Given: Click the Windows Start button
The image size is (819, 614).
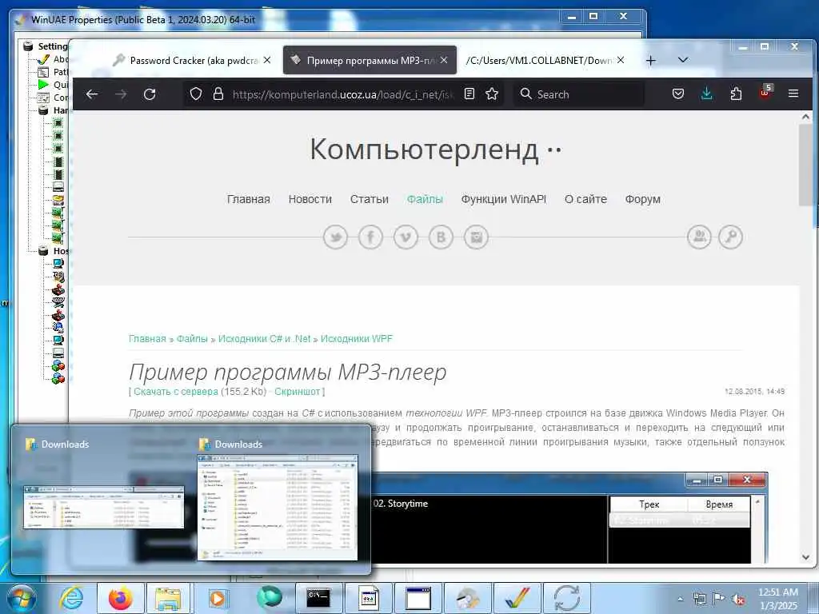Looking at the screenshot, I should click(20, 598).
